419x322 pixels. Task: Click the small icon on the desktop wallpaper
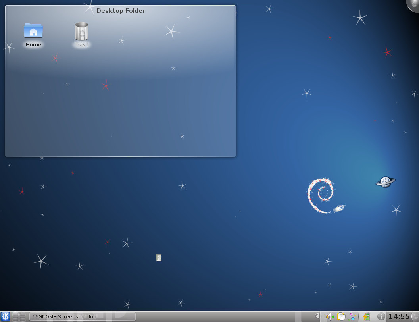click(159, 258)
